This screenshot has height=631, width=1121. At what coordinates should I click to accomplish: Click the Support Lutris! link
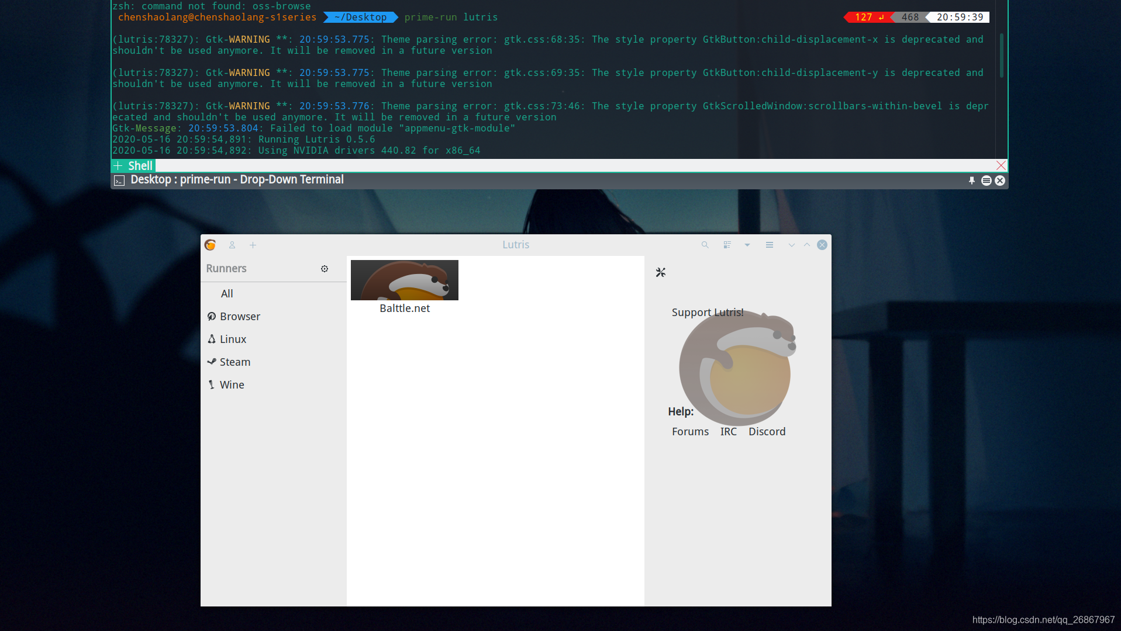pos(708,313)
